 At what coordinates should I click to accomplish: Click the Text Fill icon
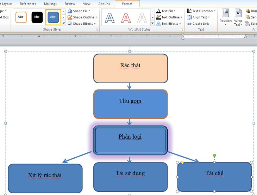[158, 11]
